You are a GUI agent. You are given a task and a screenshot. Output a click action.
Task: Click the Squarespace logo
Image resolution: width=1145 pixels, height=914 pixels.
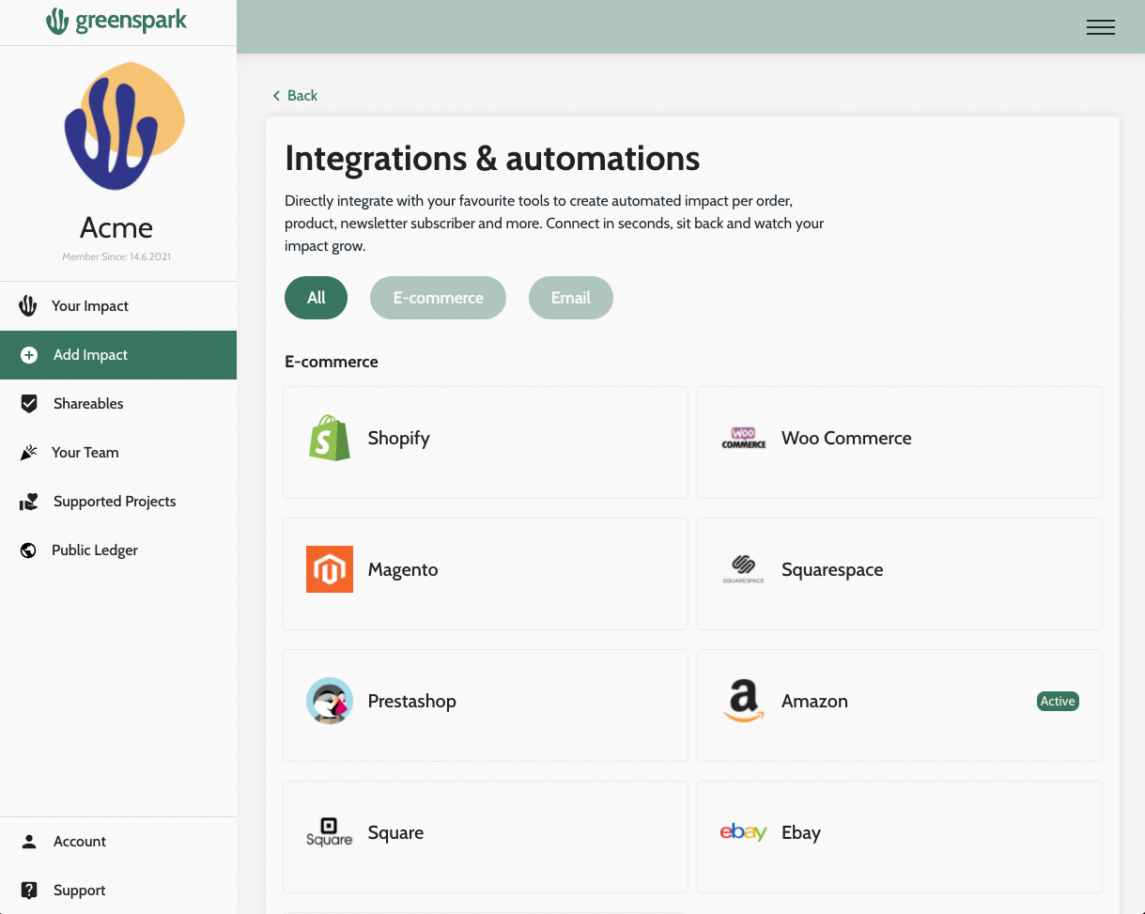(744, 569)
